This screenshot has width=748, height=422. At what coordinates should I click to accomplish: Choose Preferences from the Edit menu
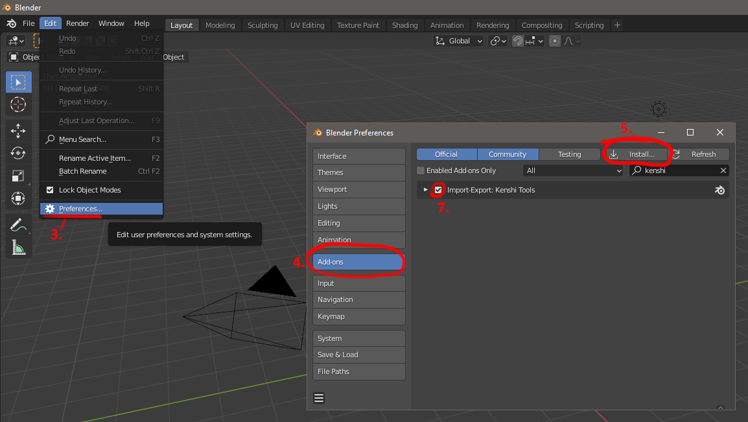[102, 209]
